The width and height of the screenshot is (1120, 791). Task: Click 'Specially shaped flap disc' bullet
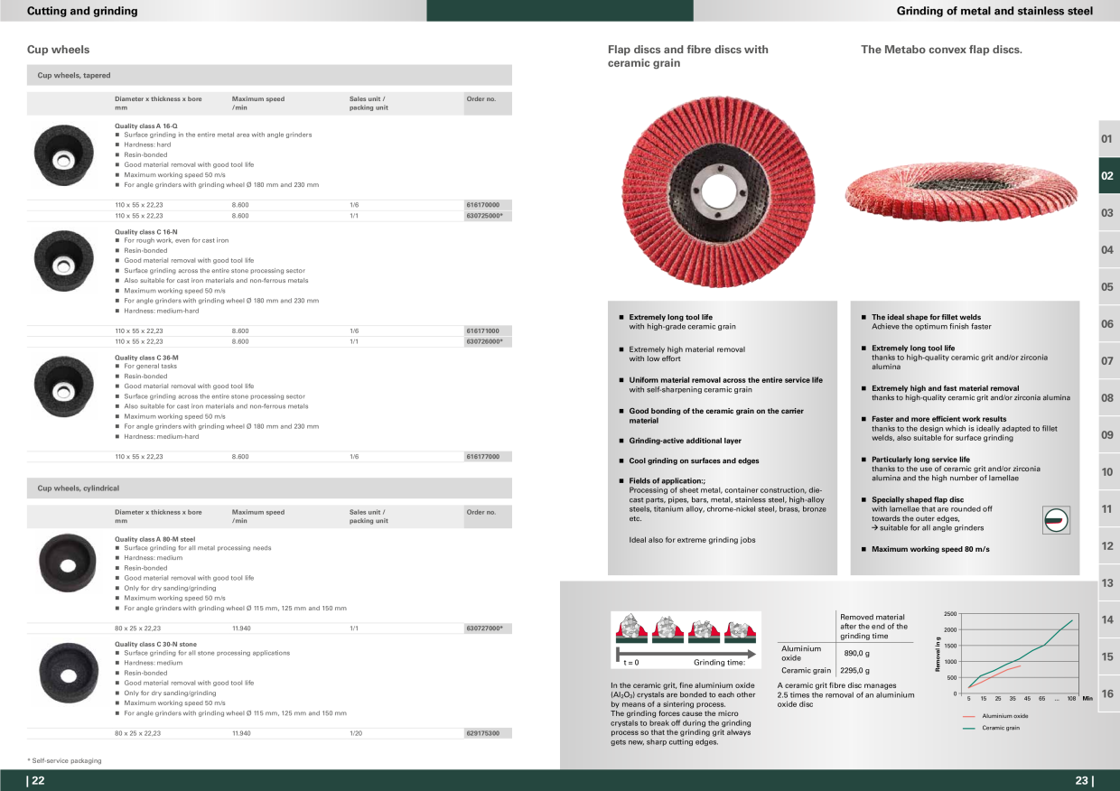click(x=918, y=498)
